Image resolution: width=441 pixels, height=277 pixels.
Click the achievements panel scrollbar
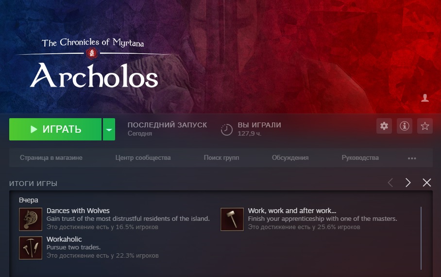click(x=421, y=238)
